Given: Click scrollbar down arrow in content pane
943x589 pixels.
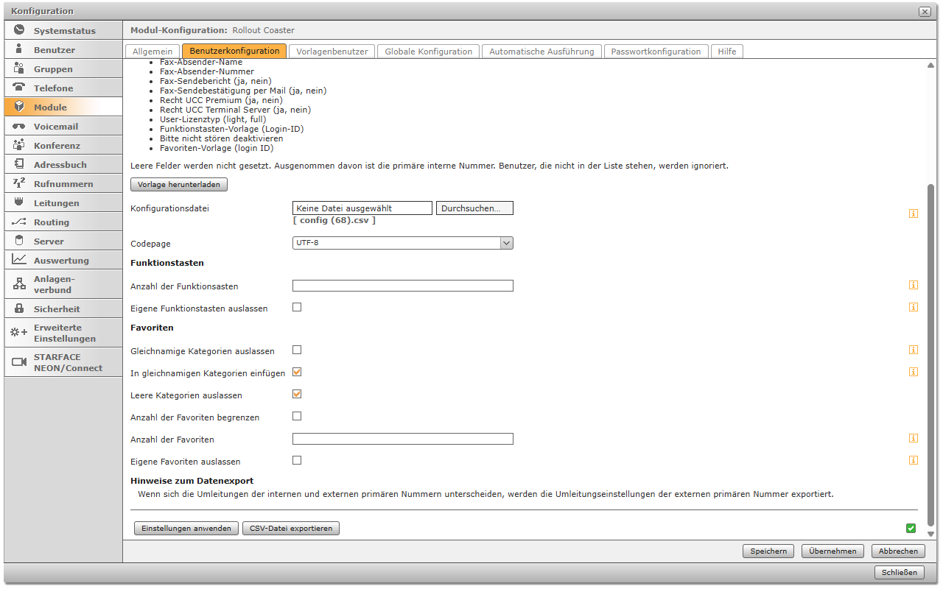Looking at the screenshot, I should click(930, 534).
